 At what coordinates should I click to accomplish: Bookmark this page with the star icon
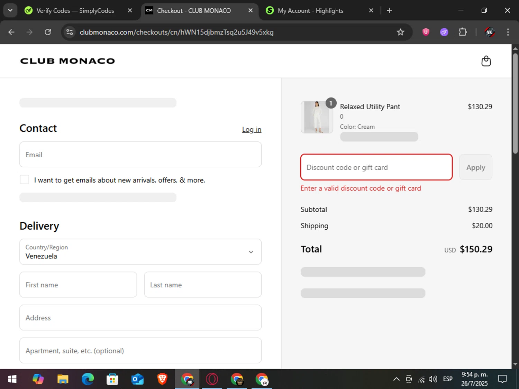pos(400,32)
